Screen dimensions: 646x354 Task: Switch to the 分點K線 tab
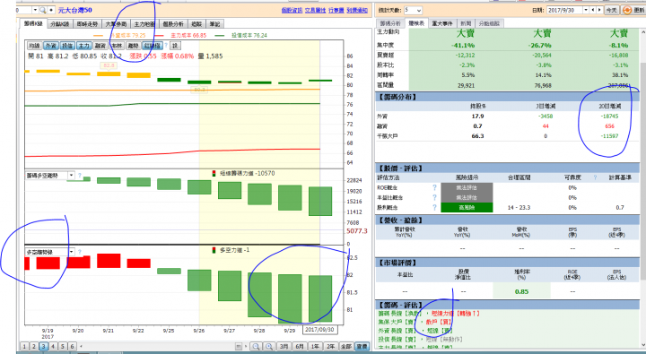(60, 24)
